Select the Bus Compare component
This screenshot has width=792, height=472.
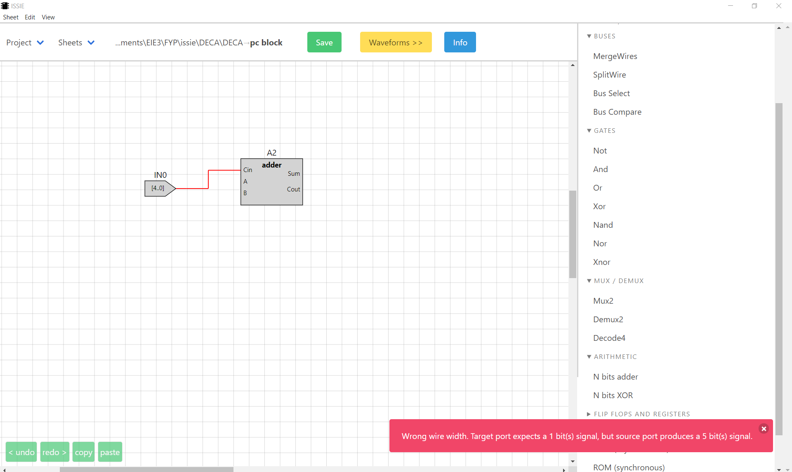618,112
